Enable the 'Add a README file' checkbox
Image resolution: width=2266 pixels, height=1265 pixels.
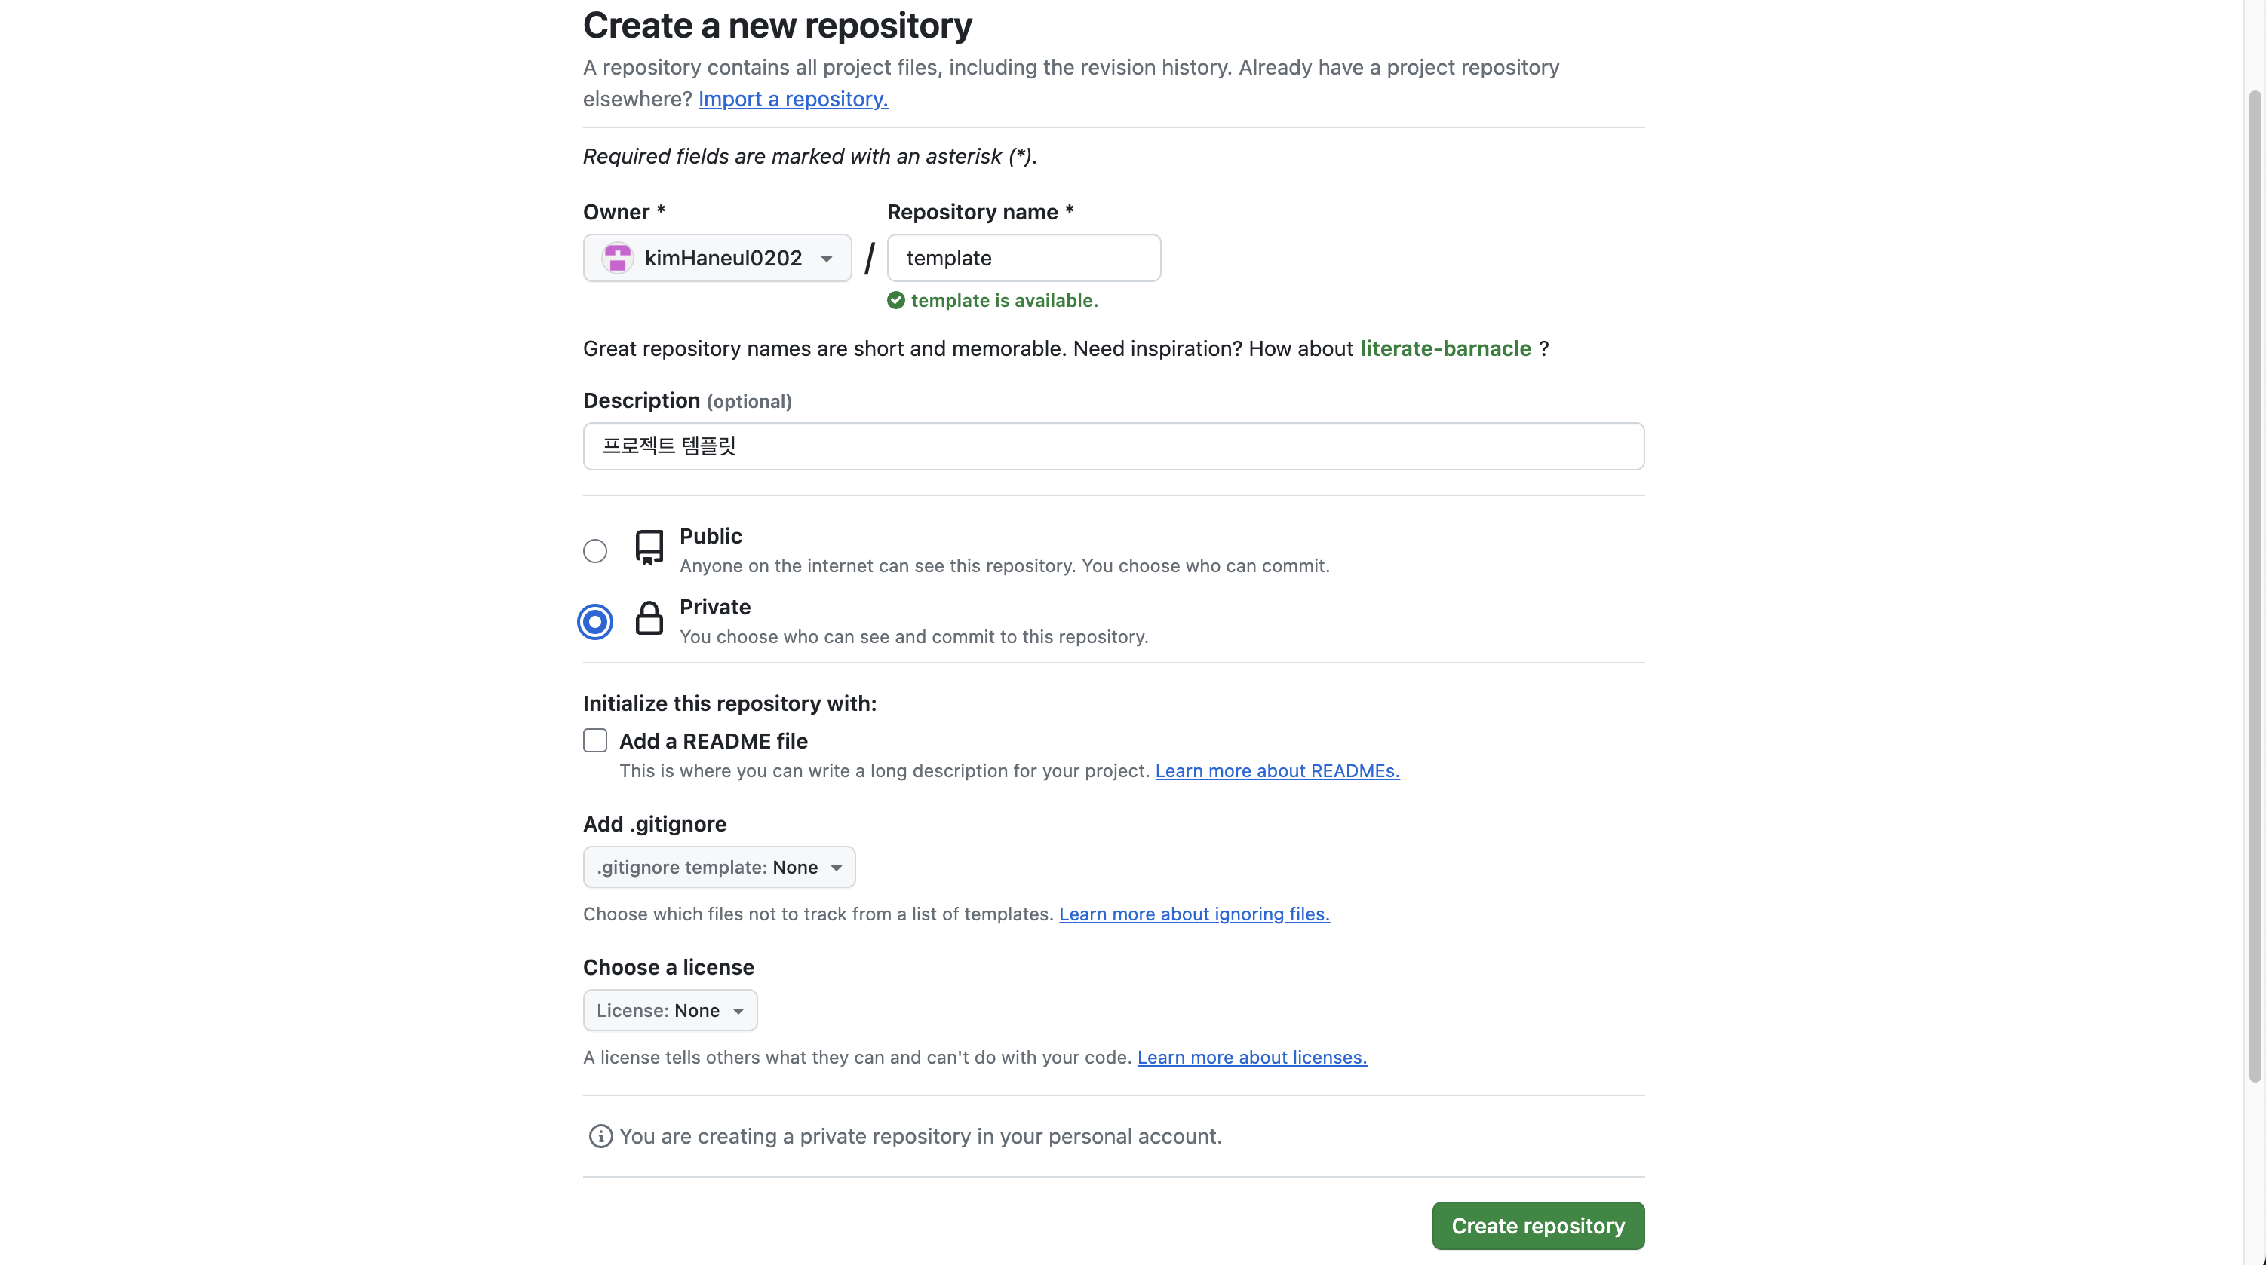coord(594,740)
